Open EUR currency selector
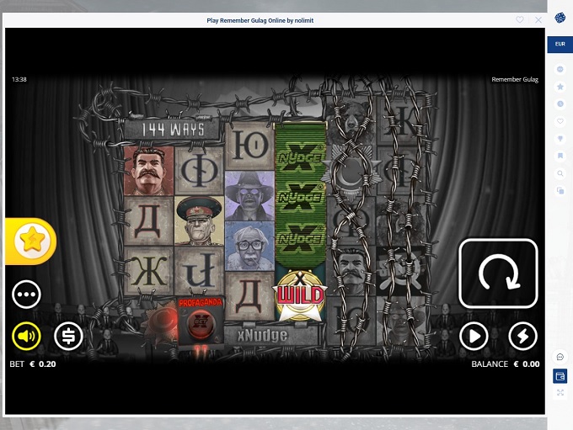This screenshot has width=573, height=430. coord(560,45)
